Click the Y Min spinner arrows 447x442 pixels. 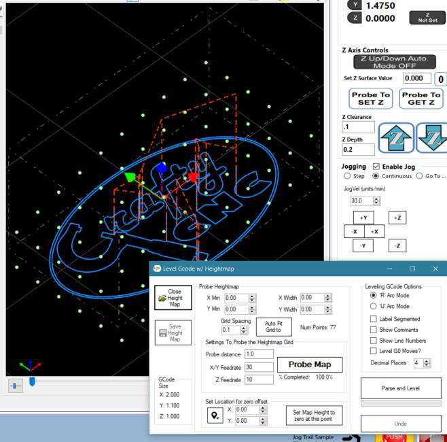point(252,309)
